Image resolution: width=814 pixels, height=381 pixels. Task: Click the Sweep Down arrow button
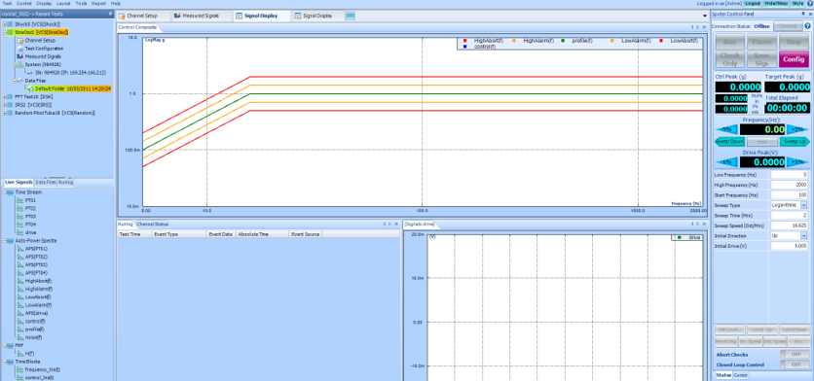730,142
